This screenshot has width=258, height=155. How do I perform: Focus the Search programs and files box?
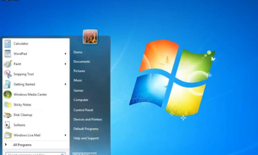tap(35, 154)
